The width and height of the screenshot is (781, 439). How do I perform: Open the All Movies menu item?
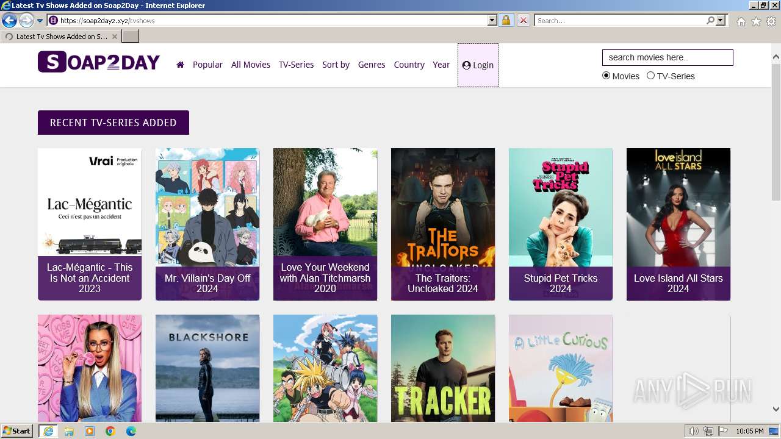[251, 65]
